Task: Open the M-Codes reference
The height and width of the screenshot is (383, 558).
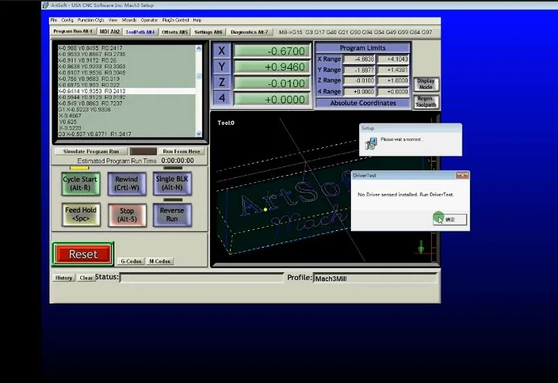Action: 160,262
